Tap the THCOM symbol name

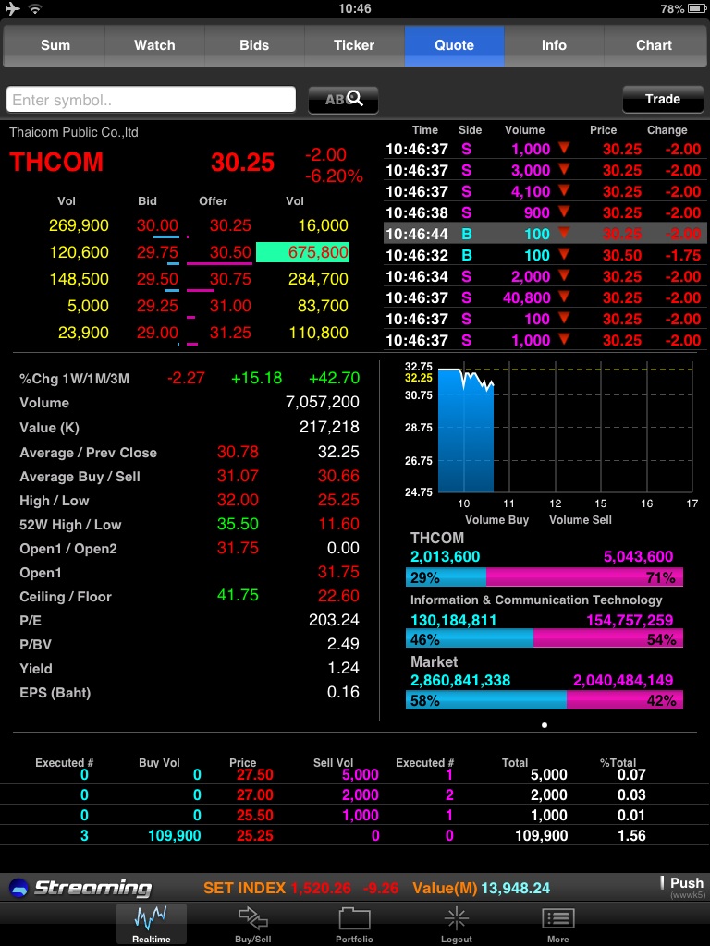coord(56,163)
